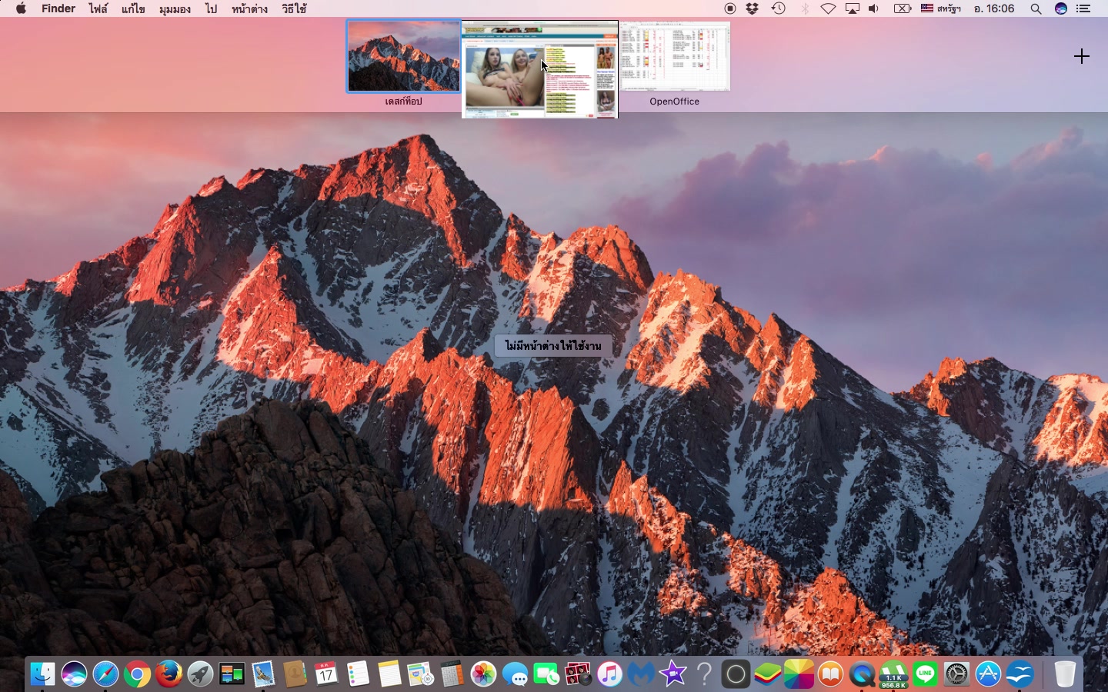Switch to the OpenOffice space thumbnail
The height and width of the screenshot is (692, 1108).
[675, 56]
